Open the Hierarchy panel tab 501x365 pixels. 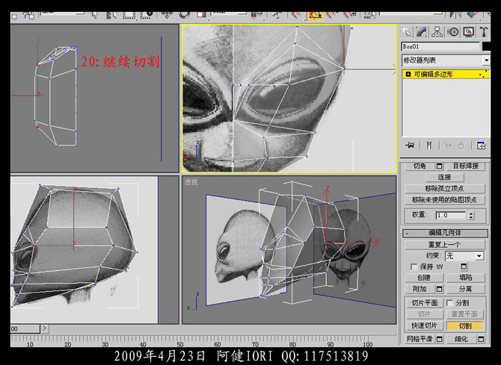[x=437, y=31]
